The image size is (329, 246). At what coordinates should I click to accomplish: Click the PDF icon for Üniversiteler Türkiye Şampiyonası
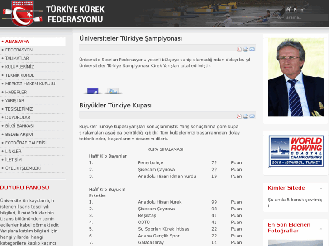(239, 49)
